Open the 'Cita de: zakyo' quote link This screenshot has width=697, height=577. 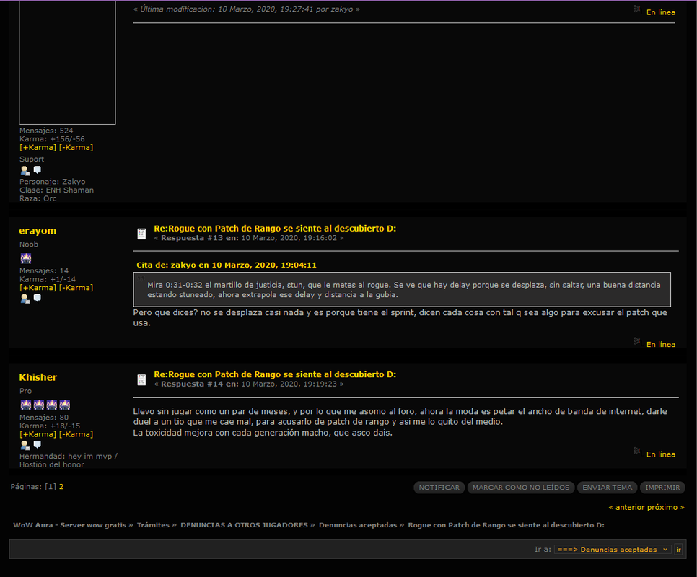227,265
